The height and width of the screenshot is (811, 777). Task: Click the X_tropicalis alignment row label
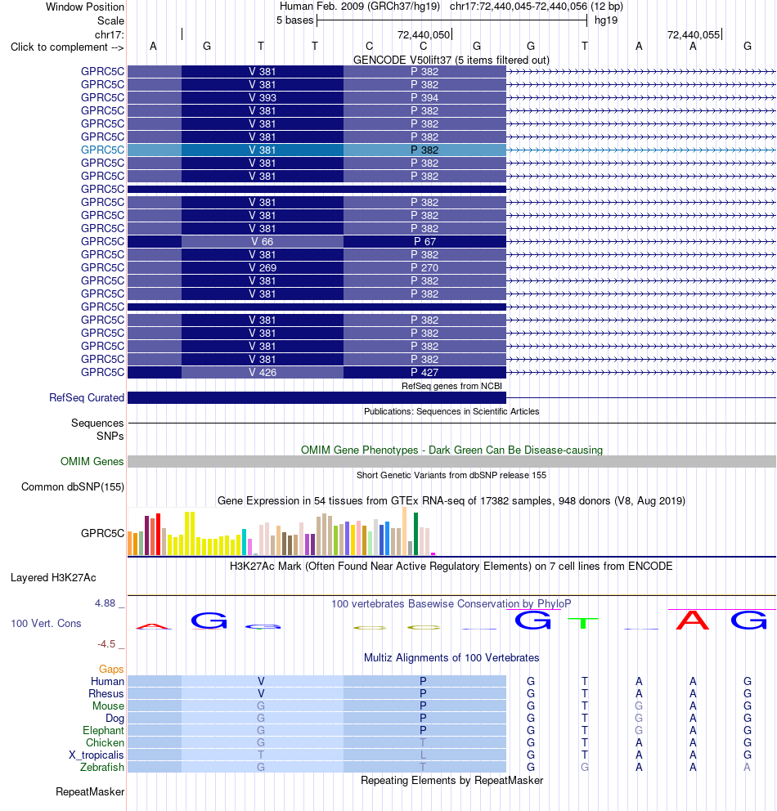click(97, 755)
